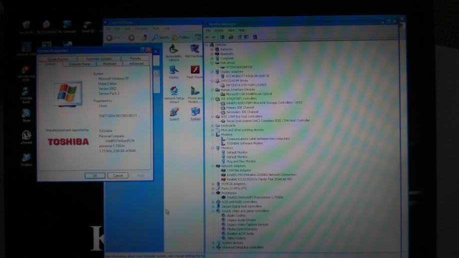Click Device Manager scan for hardware icon
Image resolution: width=459 pixels, height=258 pixels.
[255, 37]
